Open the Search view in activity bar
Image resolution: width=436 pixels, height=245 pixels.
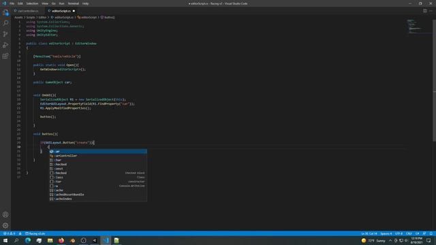tap(5, 23)
